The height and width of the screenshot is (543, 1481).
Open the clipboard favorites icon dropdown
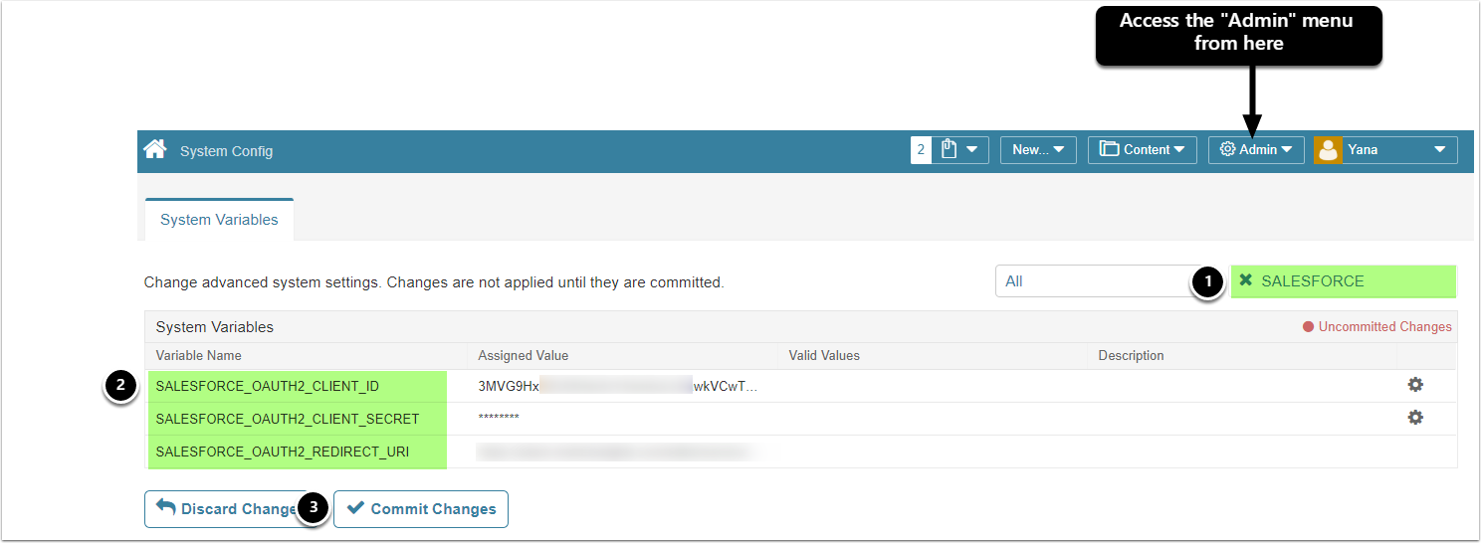pos(959,150)
